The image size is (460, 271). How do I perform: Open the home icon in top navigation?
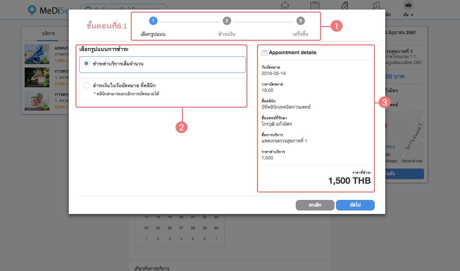click(284, 6)
